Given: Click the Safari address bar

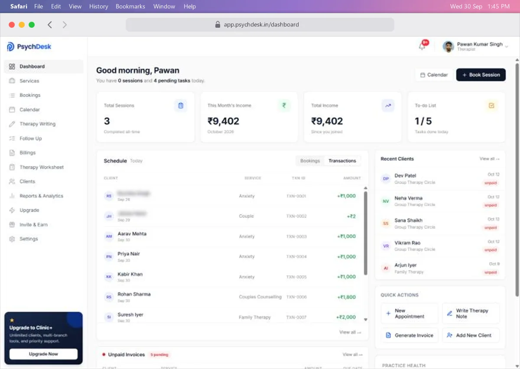Looking at the screenshot, I should (x=260, y=25).
